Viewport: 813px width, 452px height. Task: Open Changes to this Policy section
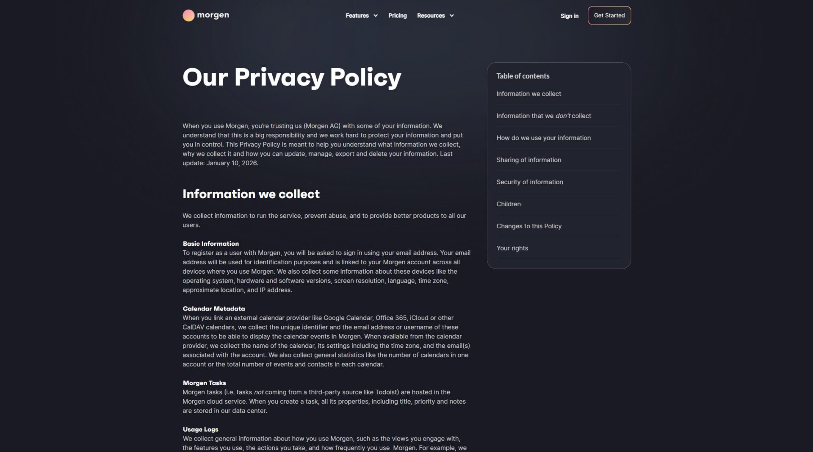[529, 226]
